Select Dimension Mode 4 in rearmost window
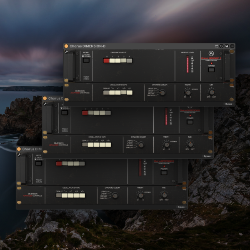 pyautogui.click(x=82, y=164)
